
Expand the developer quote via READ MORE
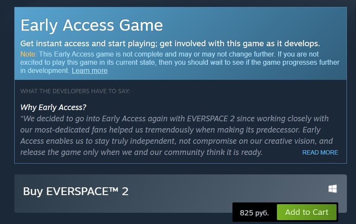click(x=320, y=152)
